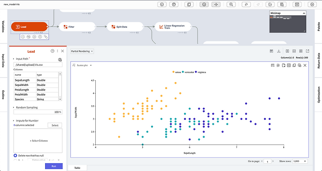Toggle the highlighted info mode toolbar button
The height and width of the screenshot is (171, 322).
point(204,4)
